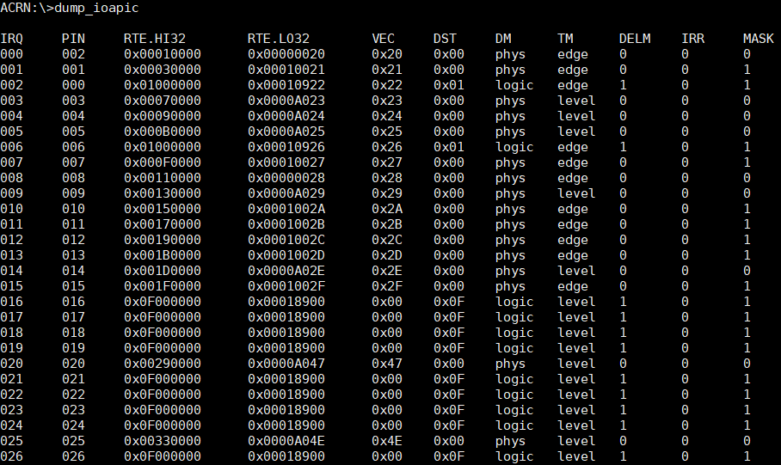Click the DST column header
The height and width of the screenshot is (465, 781).
tap(445, 39)
